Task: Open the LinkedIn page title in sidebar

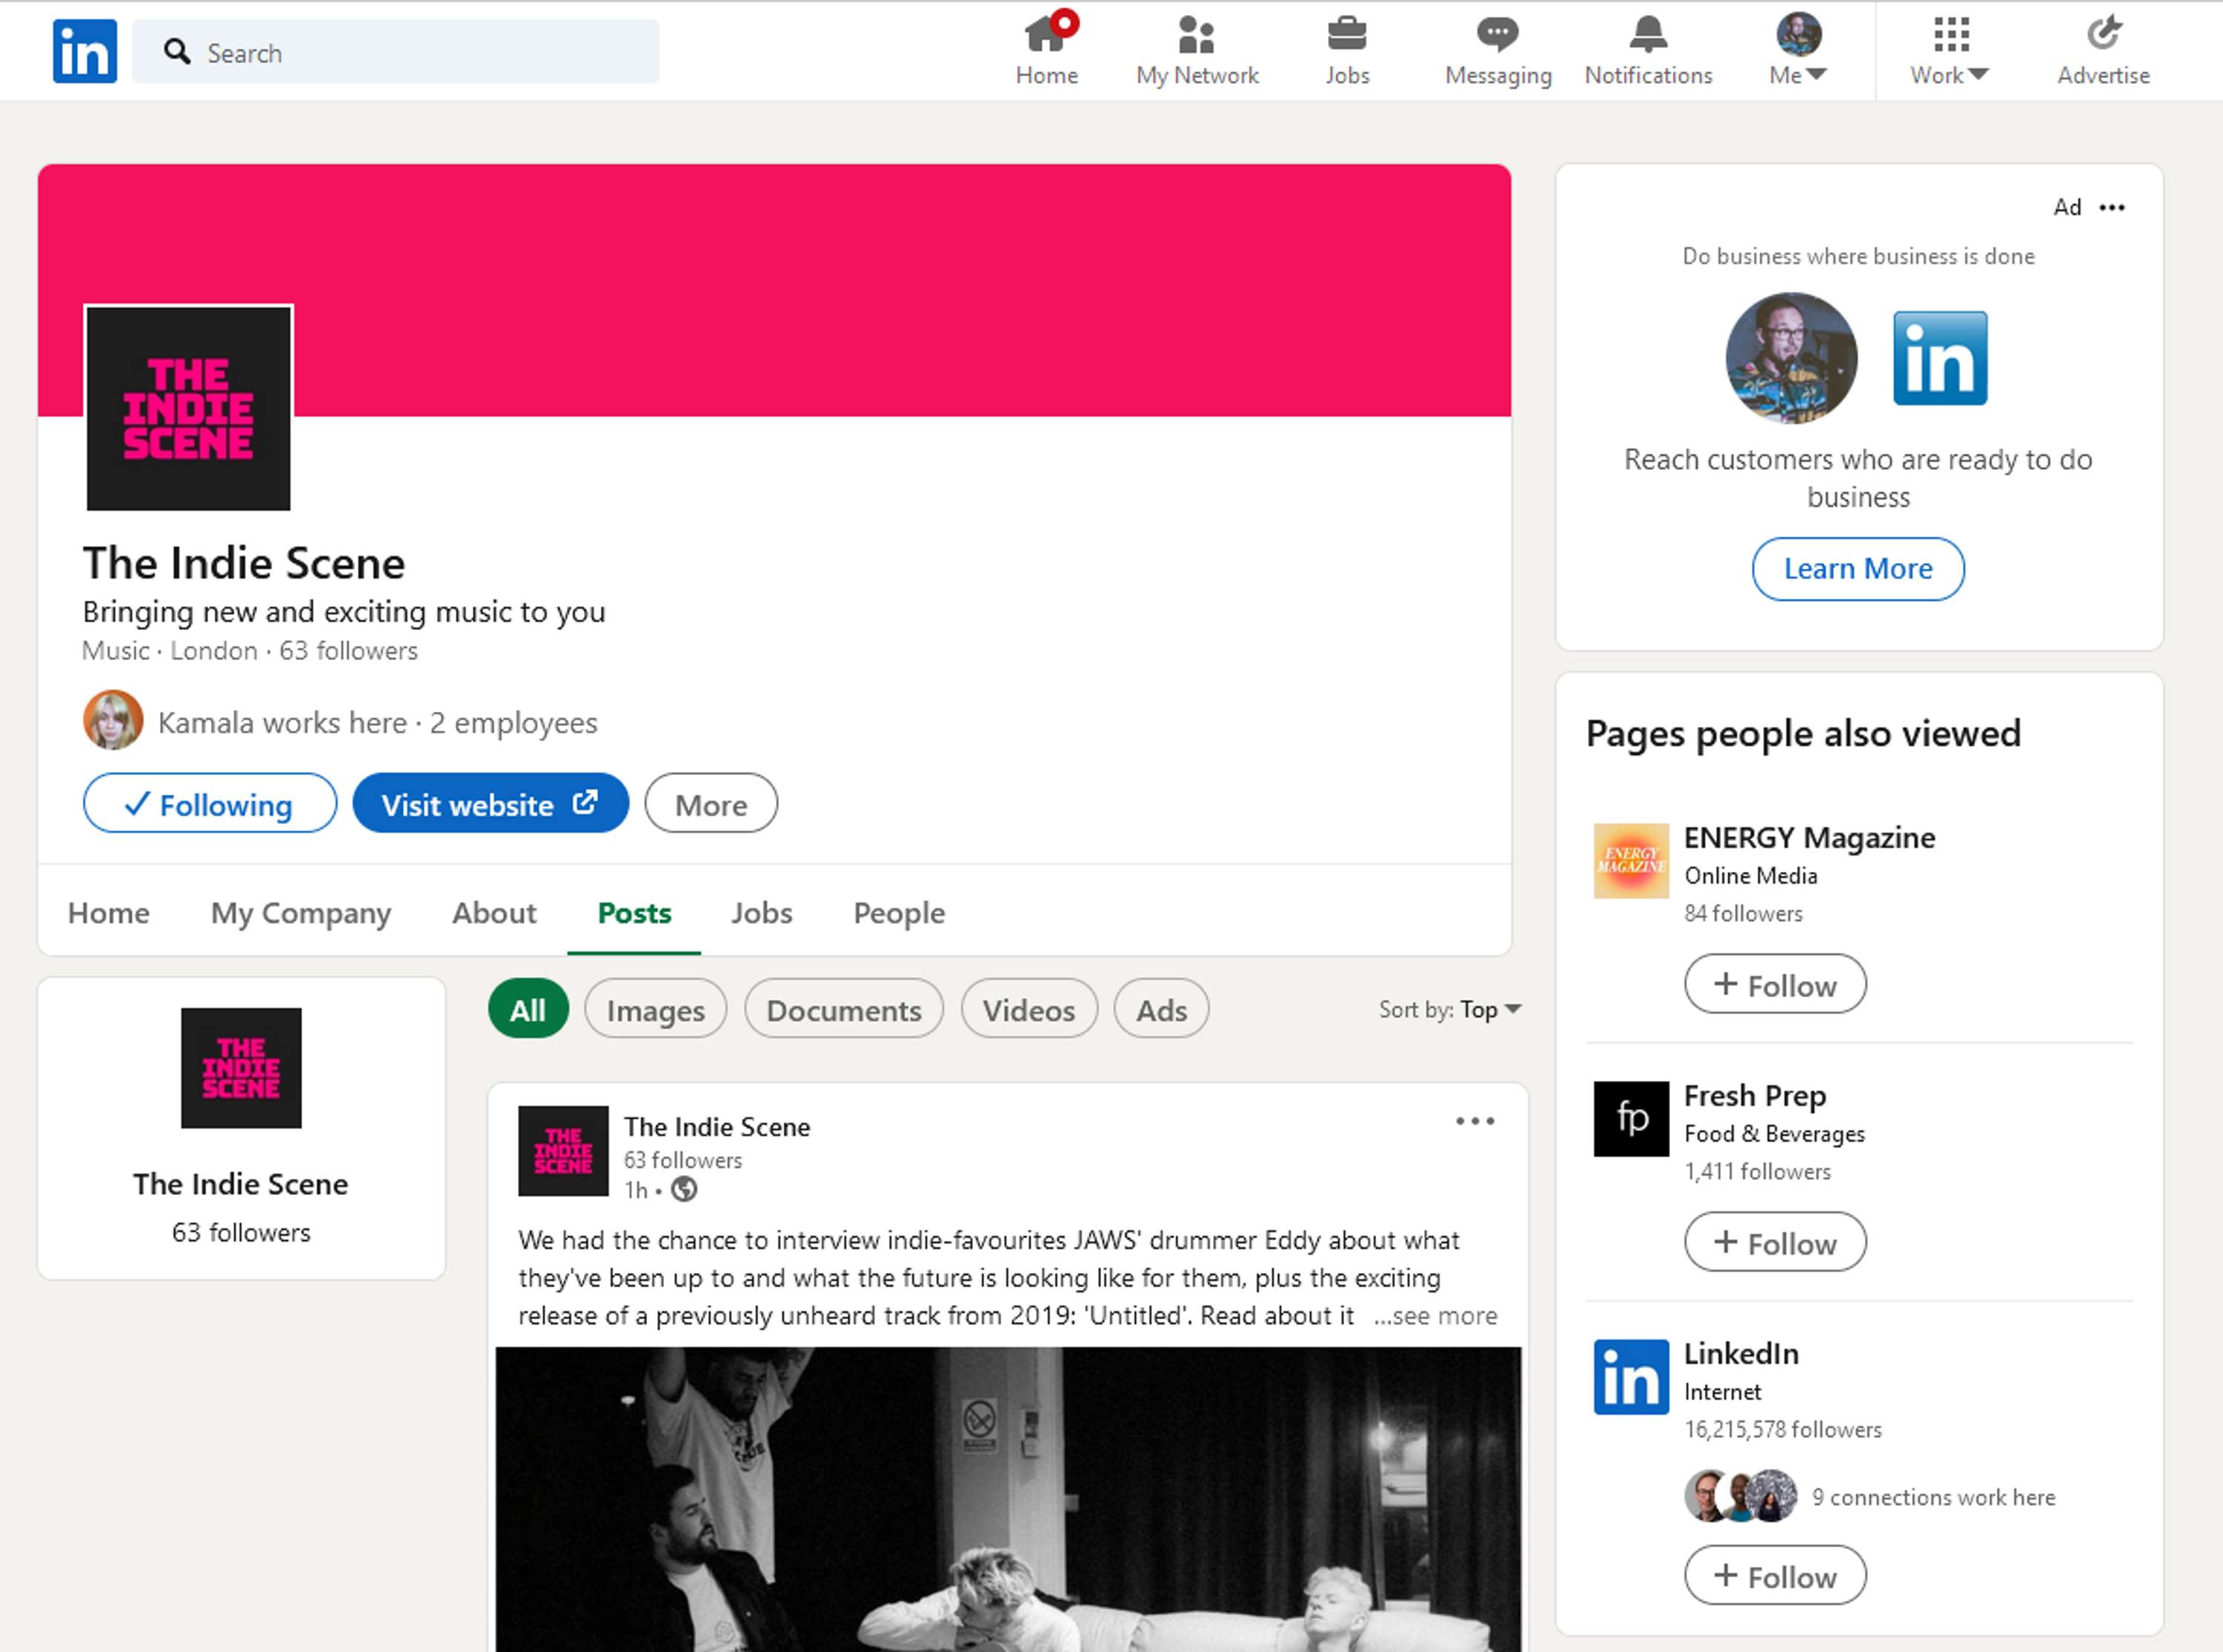Action: 1741,1353
